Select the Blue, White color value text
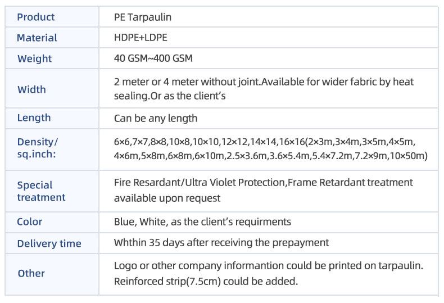 point(202,221)
